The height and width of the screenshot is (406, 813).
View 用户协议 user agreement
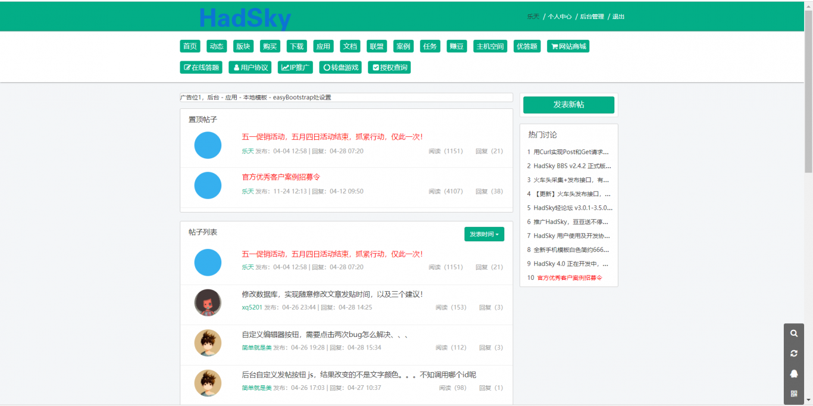(x=250, y=67)
